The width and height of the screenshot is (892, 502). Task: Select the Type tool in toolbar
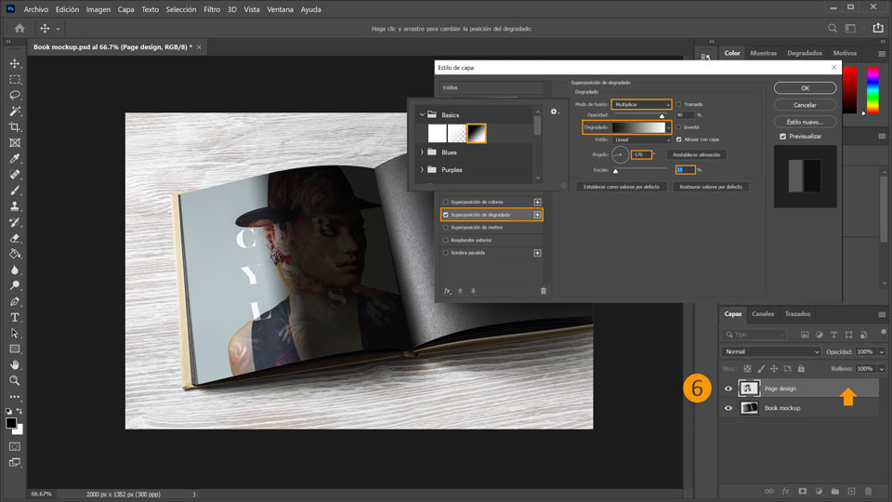point(15,317)
